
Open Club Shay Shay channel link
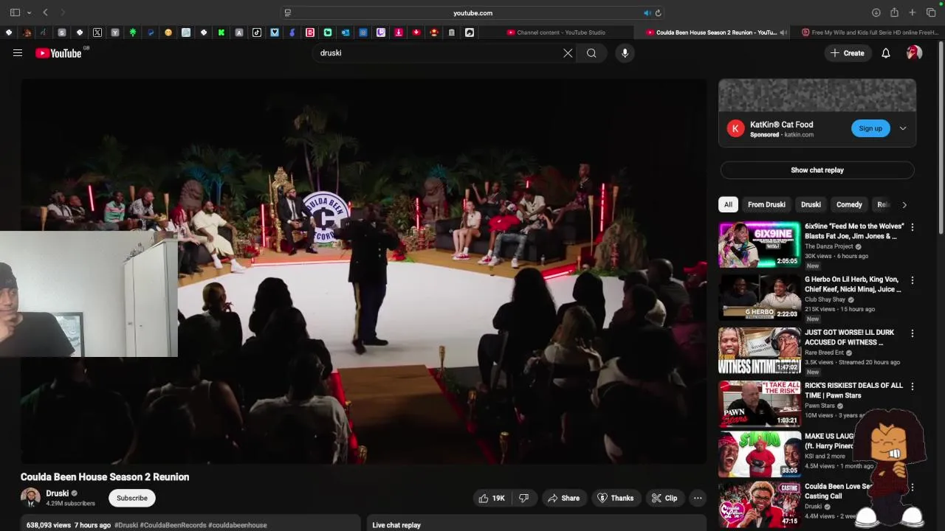(x=825, y=299)
